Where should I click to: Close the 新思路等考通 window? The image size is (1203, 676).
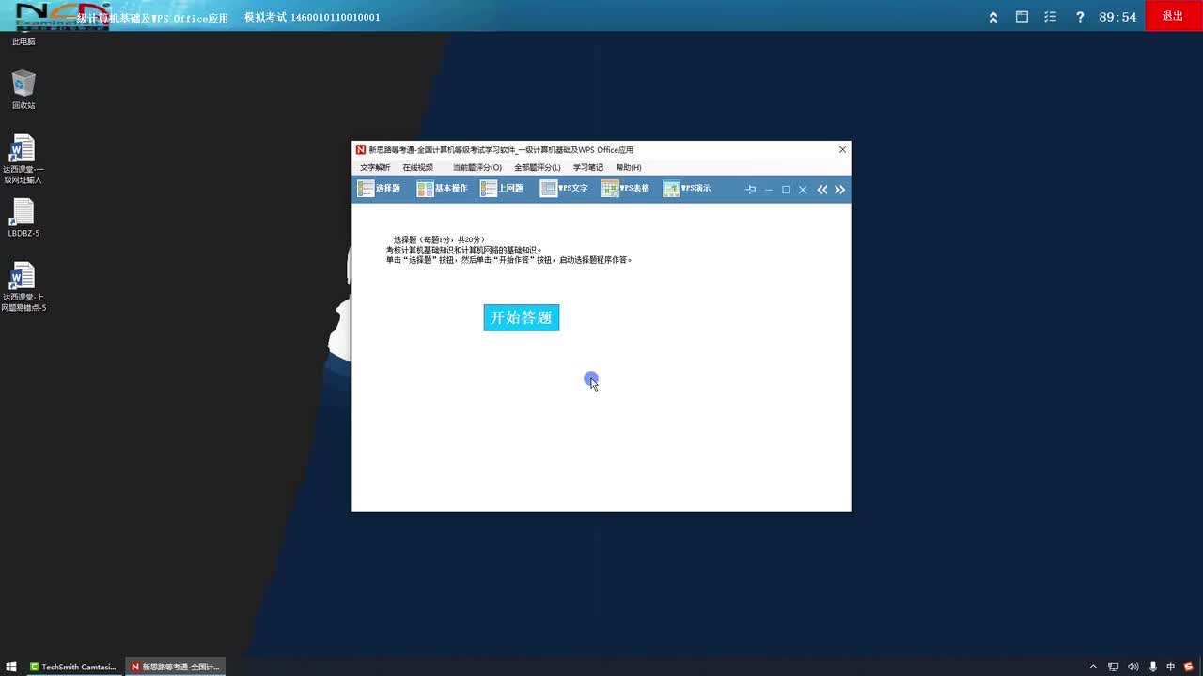(842, 149)
